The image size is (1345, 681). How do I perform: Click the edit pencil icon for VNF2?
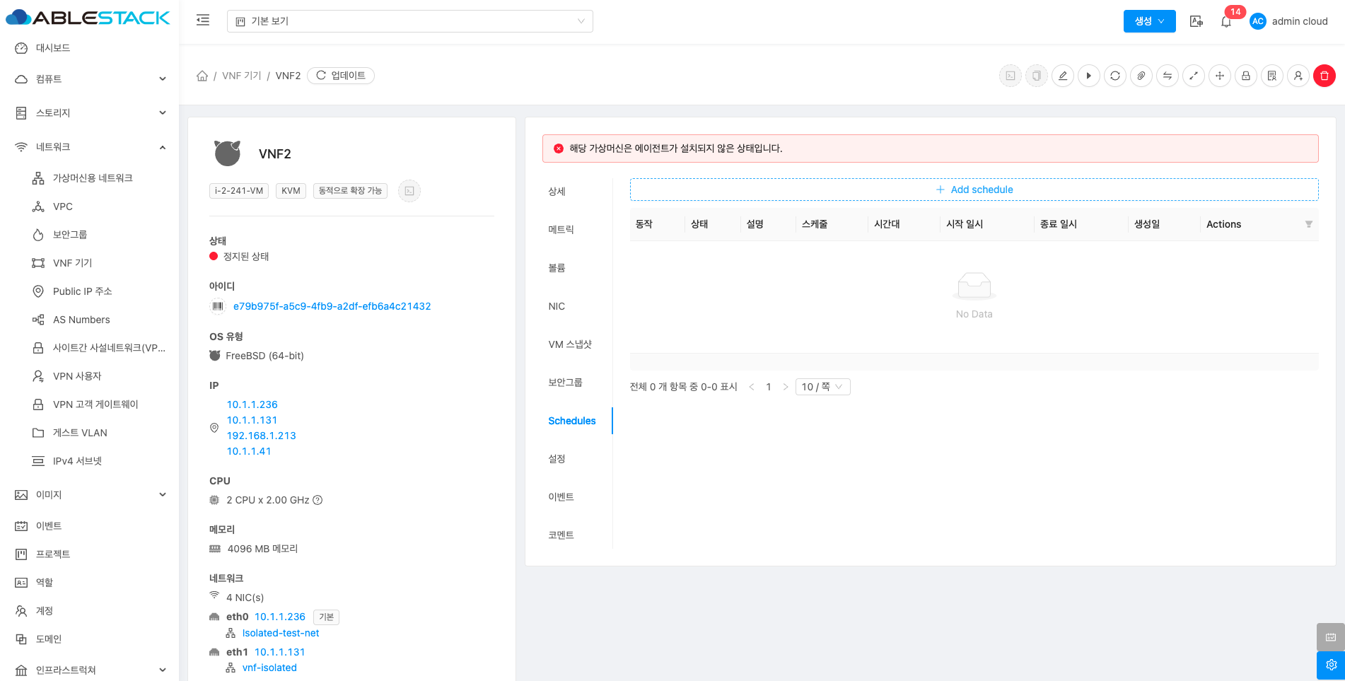tap(1062, 76)
